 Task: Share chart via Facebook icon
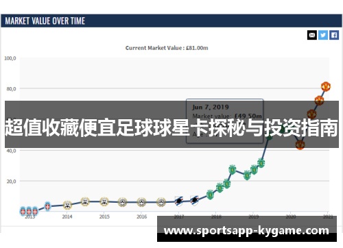click(x=334, y=35)
